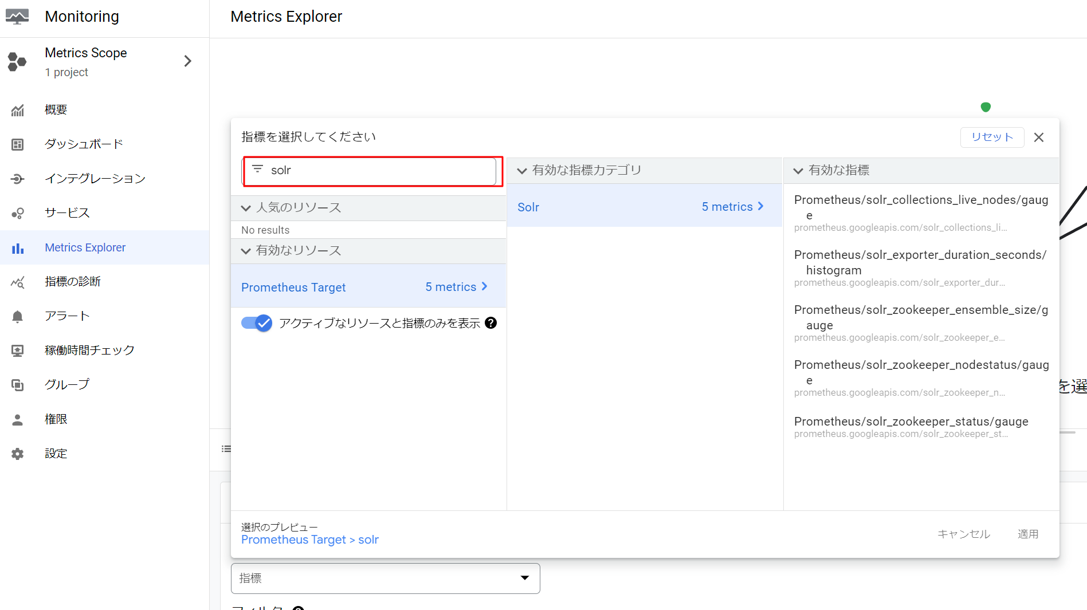Viewport: 1087px width, 610px height.
Task: Open 設定 in the sidebar
Action: (56, 454)
